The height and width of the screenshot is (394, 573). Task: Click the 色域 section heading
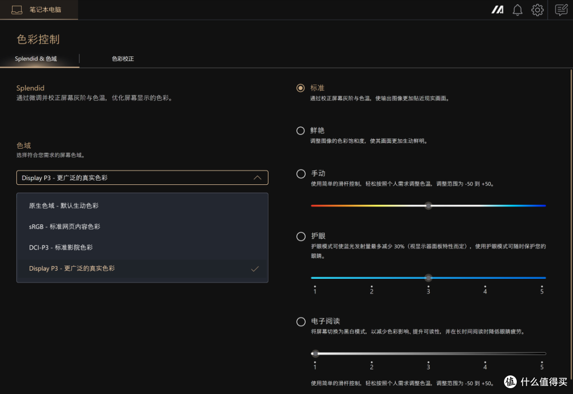(x=24, y=145)
